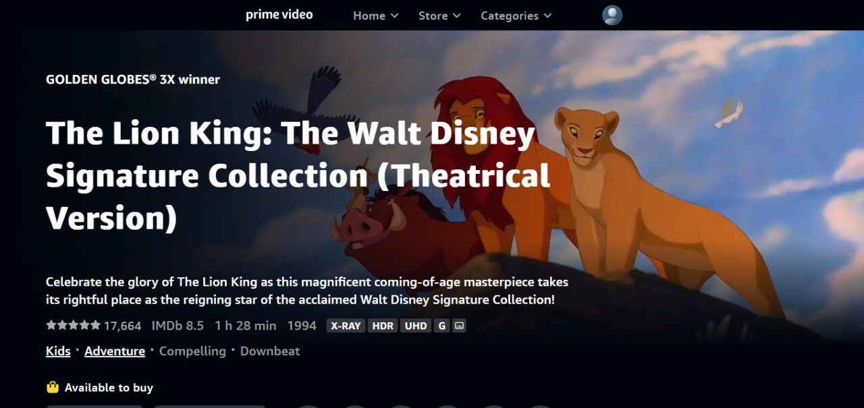Screen dimensions: 864x408
Task: Click the prime video logo
Action: coord(279,15)
